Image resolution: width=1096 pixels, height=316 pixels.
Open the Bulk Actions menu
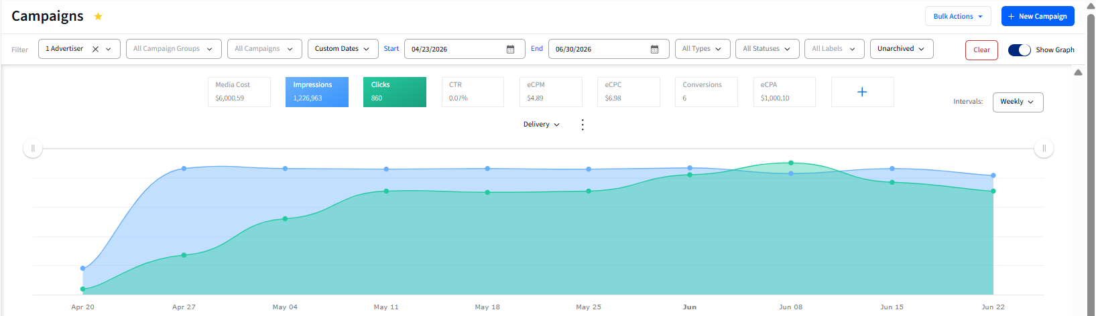958,16
